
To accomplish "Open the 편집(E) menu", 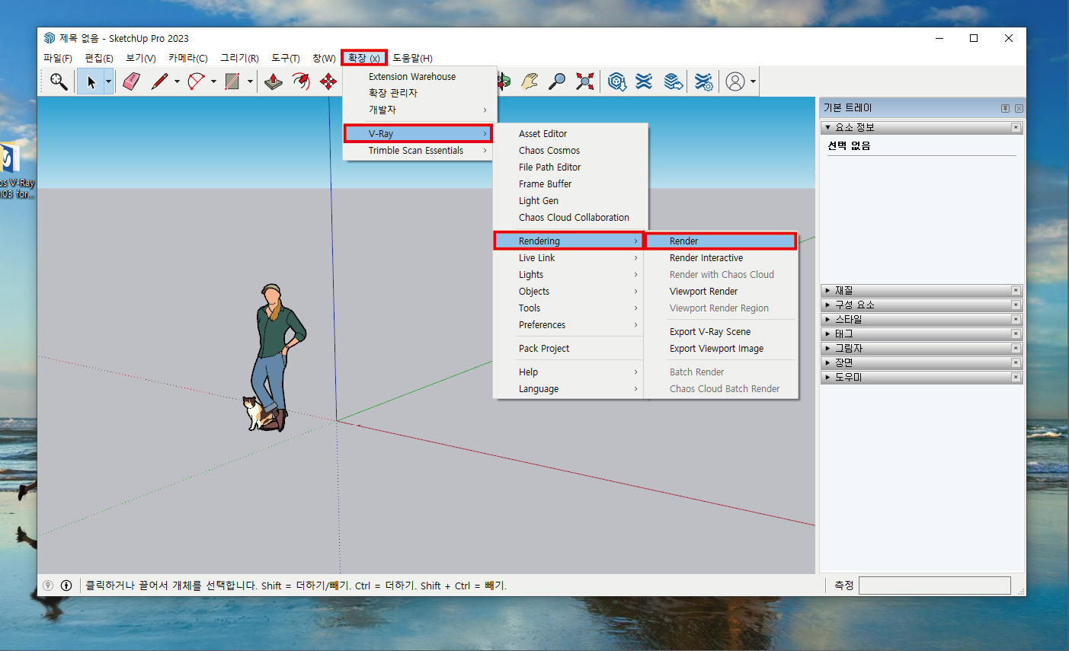I will tap(99, 58).
